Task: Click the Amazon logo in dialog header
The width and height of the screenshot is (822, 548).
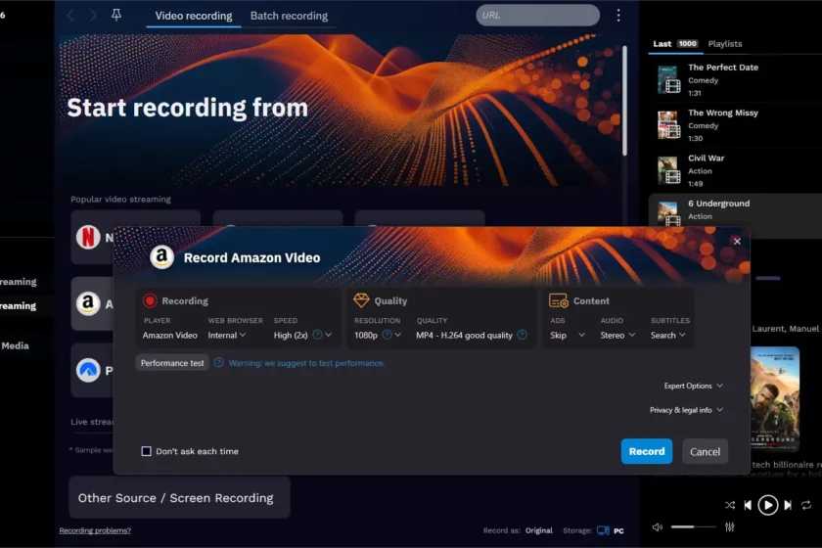Action: pos(162,257)
